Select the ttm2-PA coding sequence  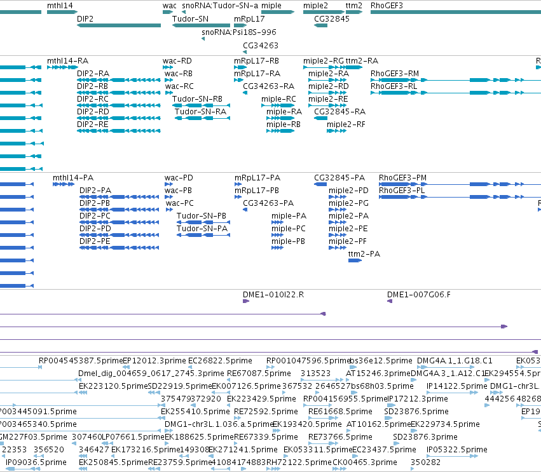355,260
